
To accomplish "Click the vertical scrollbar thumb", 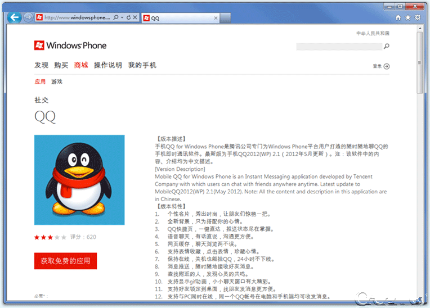I will (x=420, y=63).
